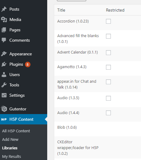Click the Libraries submenu link
141x160 pixels.
click(10, 148)
